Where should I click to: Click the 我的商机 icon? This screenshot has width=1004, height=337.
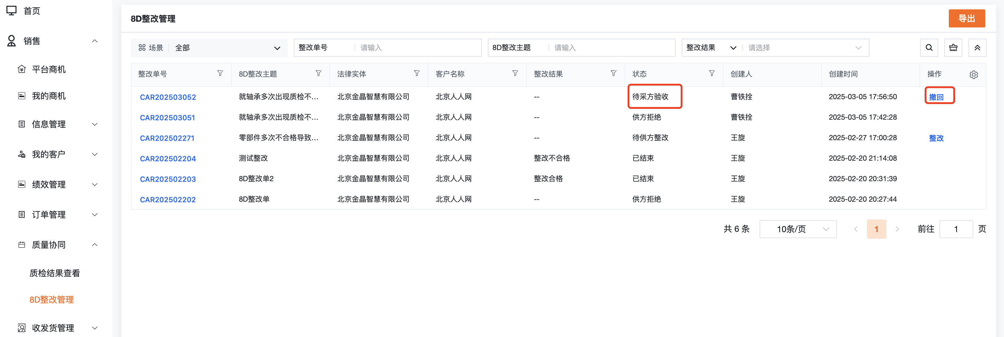point(22,96)
